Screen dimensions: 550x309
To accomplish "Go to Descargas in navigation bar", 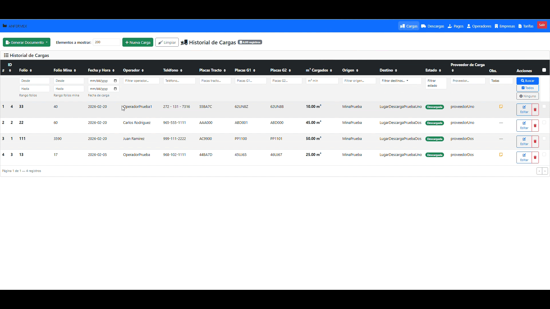I will click(433, 26).
